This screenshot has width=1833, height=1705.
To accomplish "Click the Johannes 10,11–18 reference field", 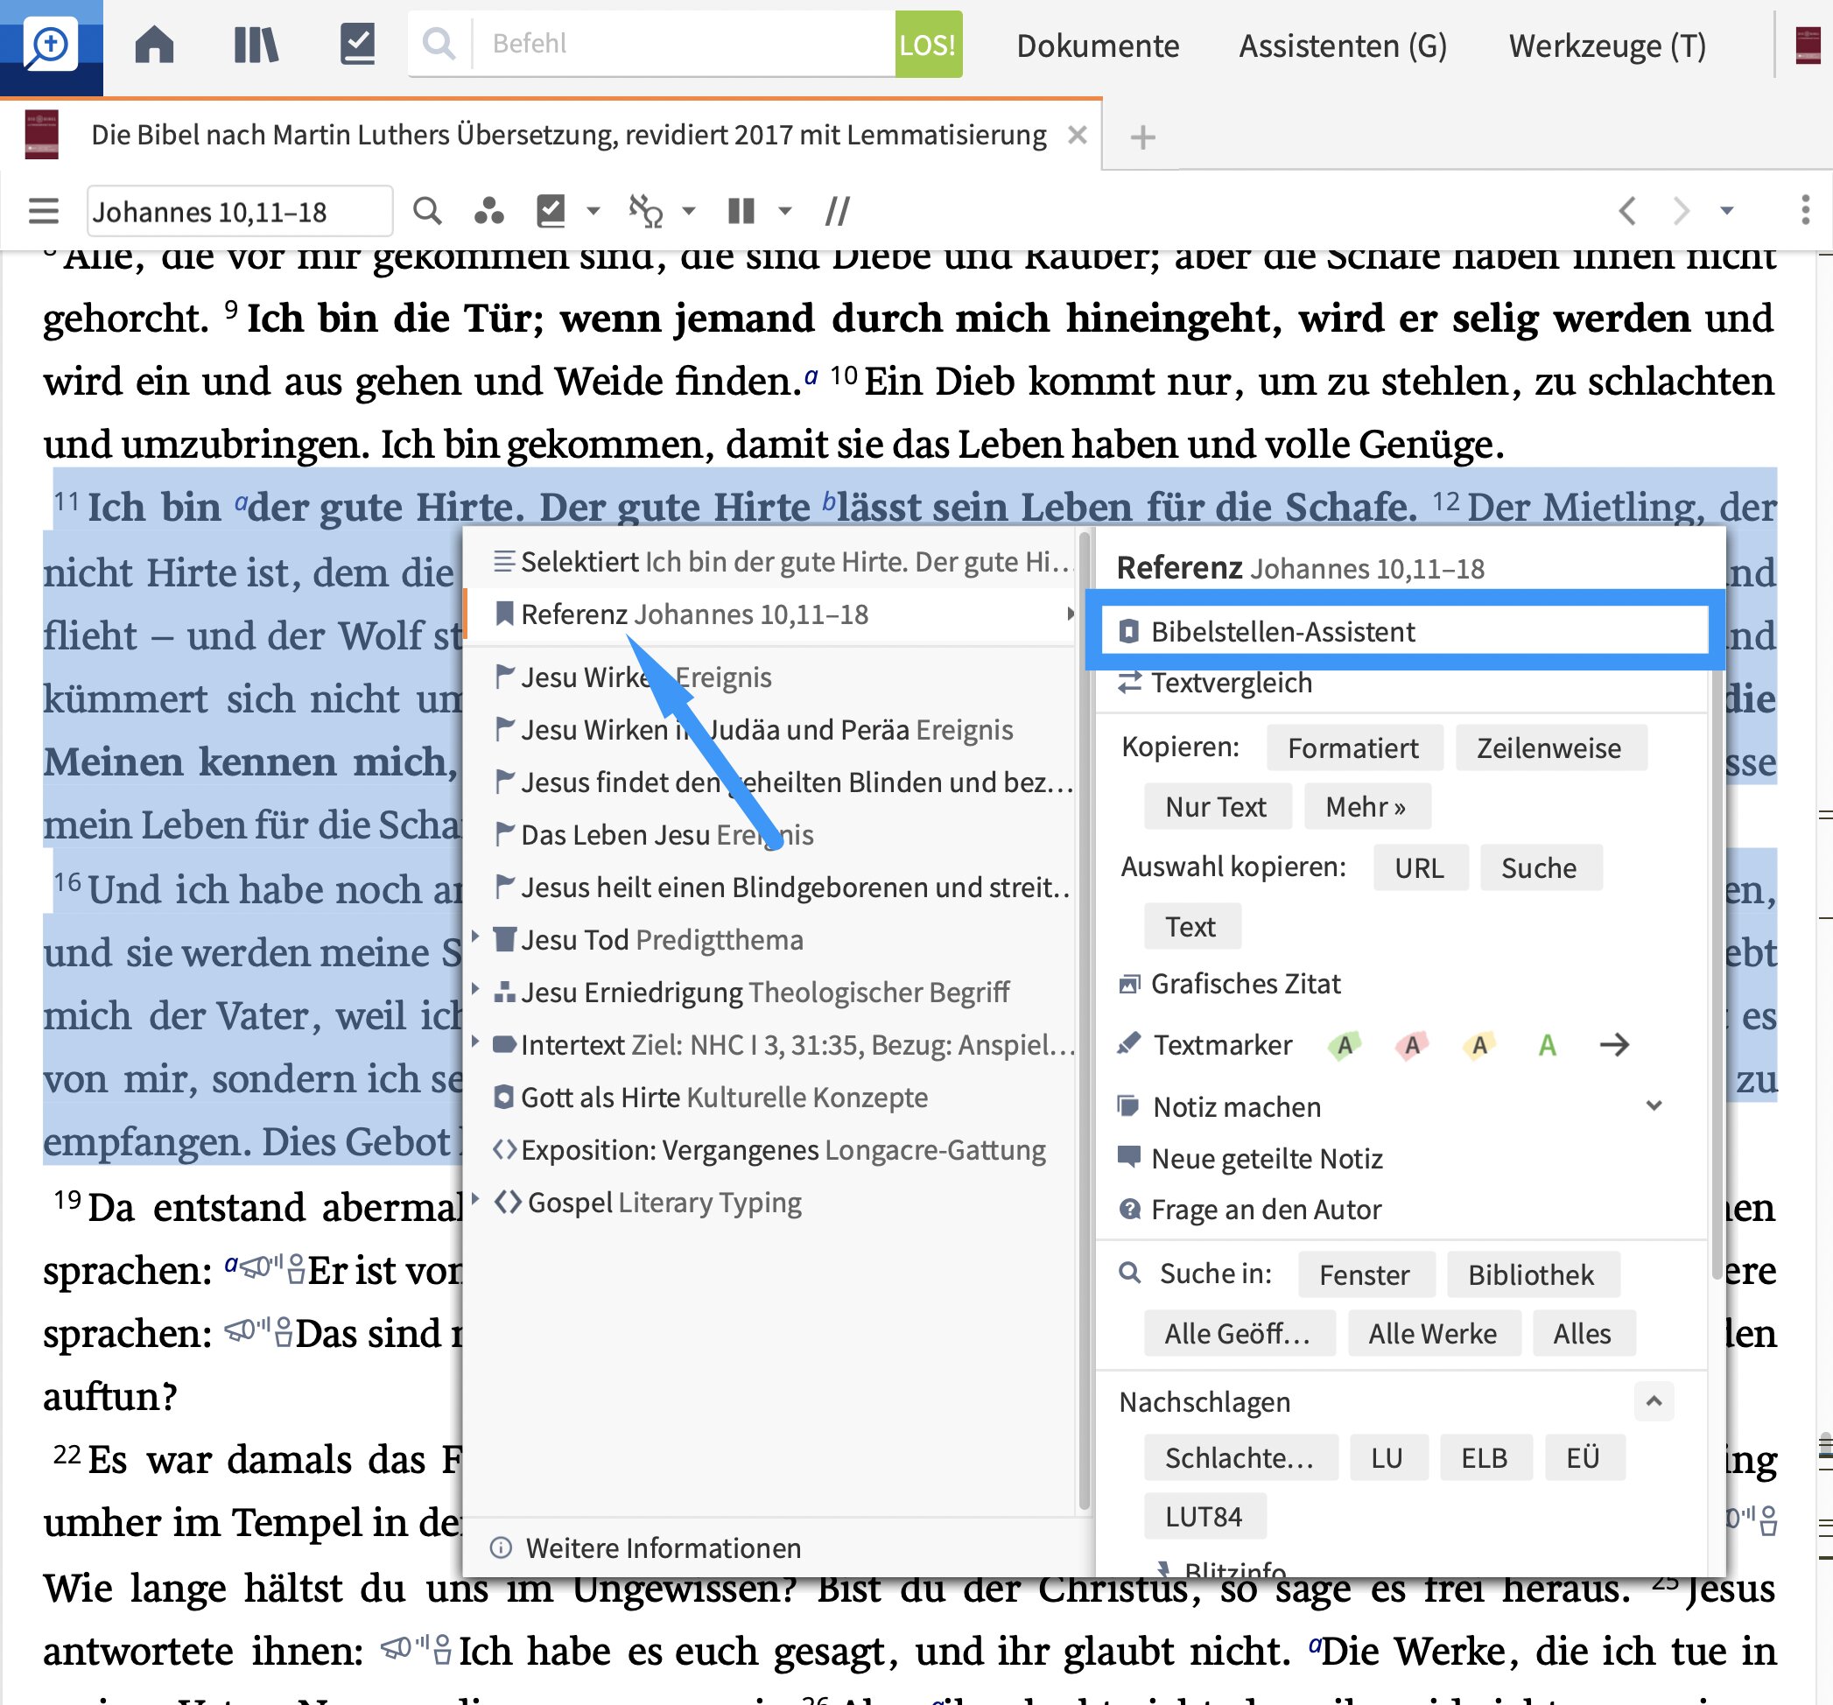I will [239, 211].
